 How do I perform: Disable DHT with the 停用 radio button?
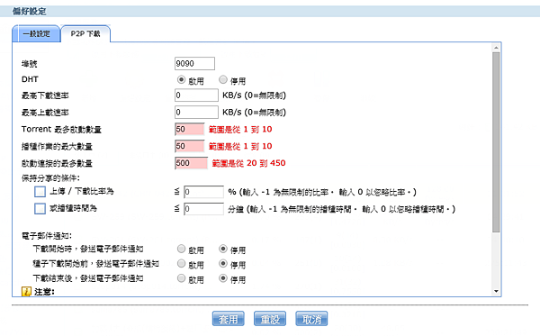pos(223,79)
